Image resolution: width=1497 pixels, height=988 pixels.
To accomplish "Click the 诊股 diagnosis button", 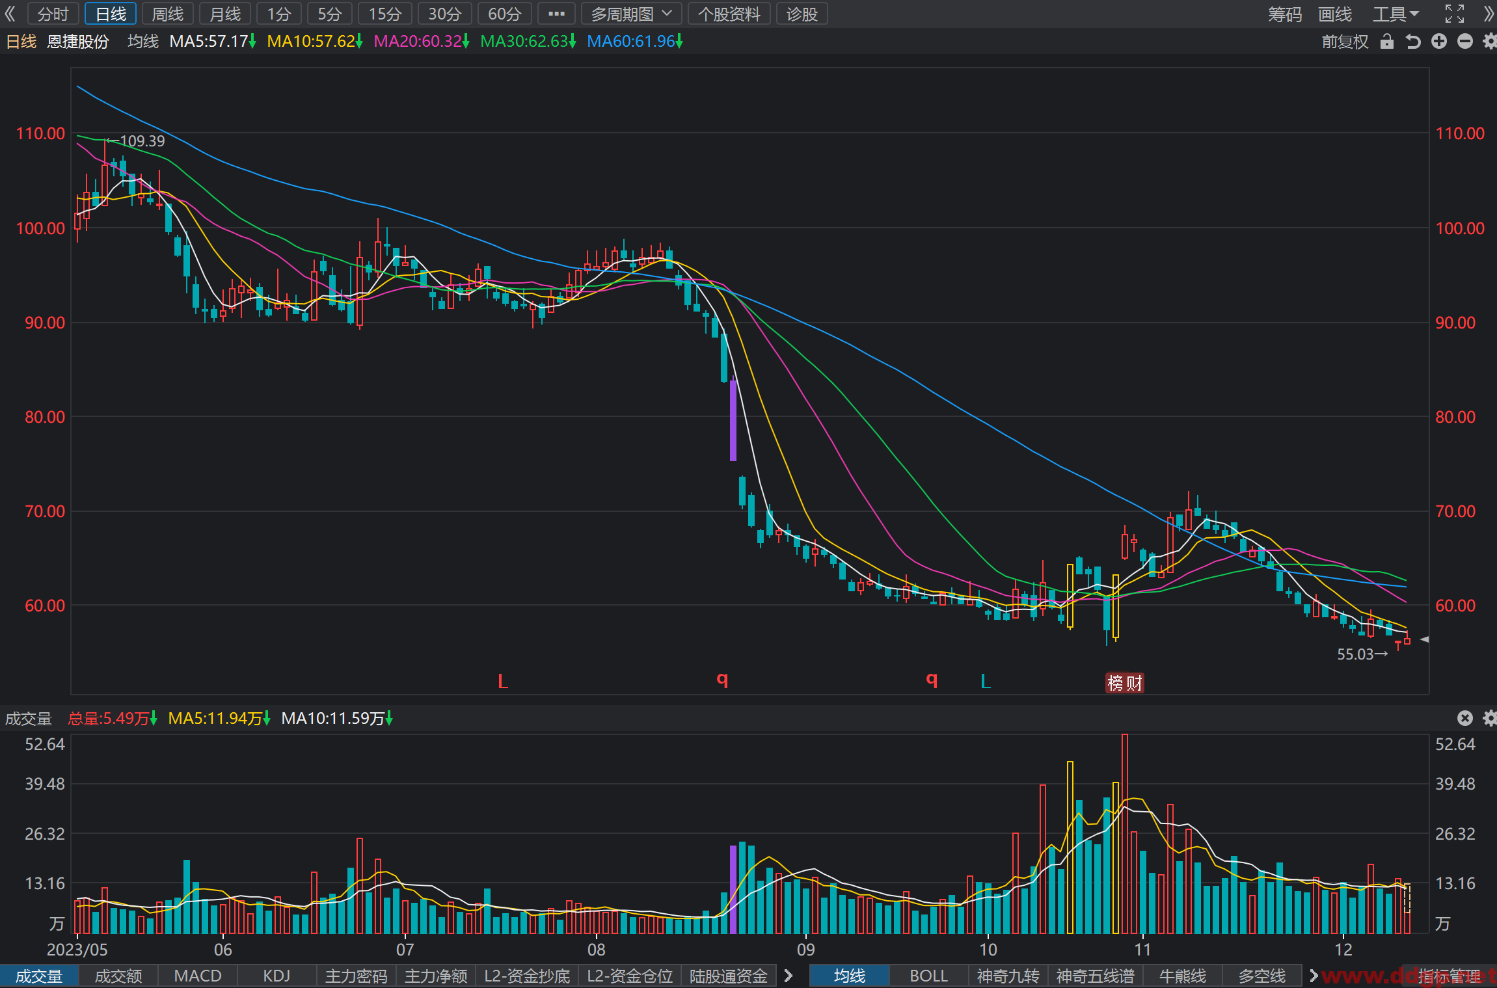I will 802,14.
